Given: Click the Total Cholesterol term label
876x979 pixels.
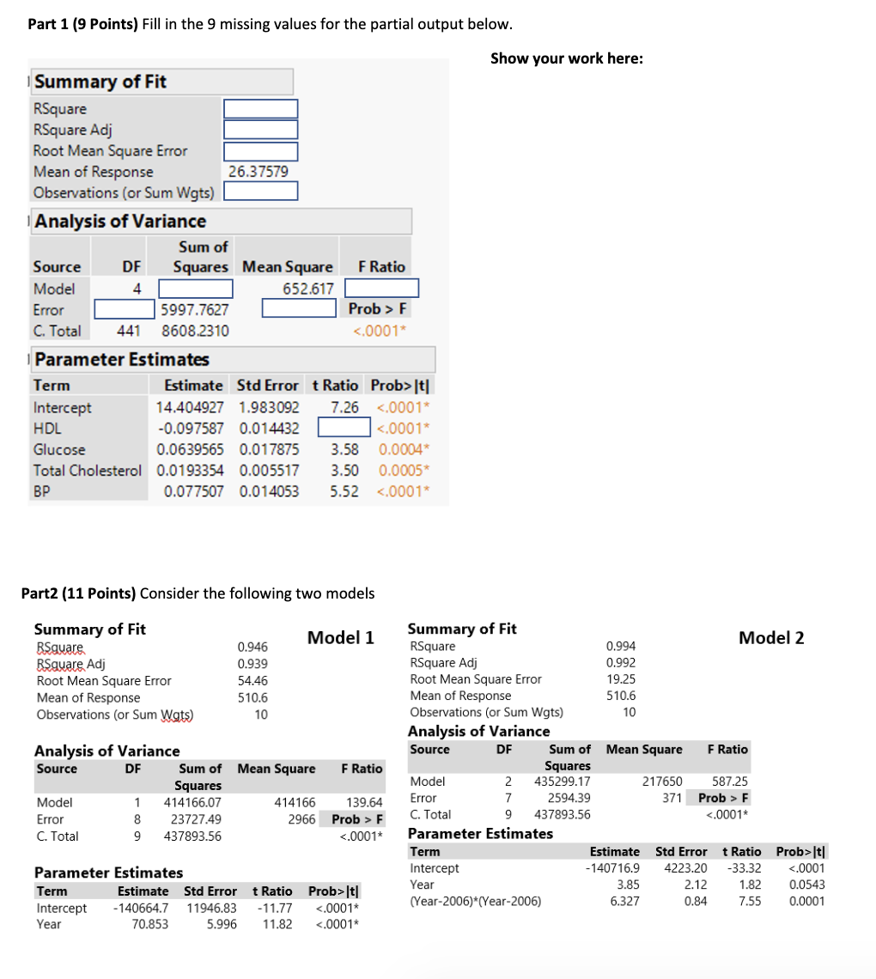Looking at the screenshot, I should 88,471.
